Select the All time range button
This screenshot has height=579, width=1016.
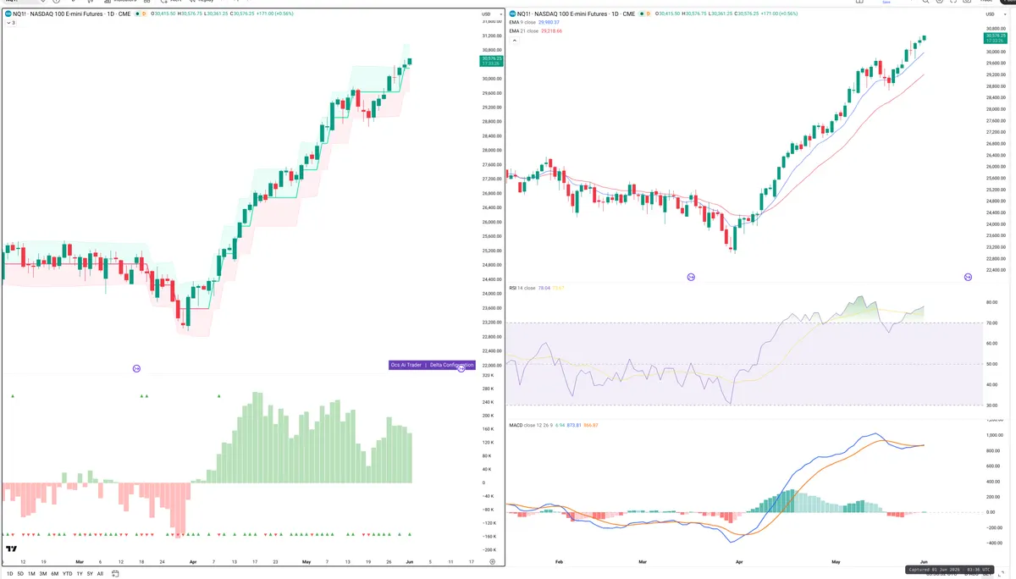100,573
